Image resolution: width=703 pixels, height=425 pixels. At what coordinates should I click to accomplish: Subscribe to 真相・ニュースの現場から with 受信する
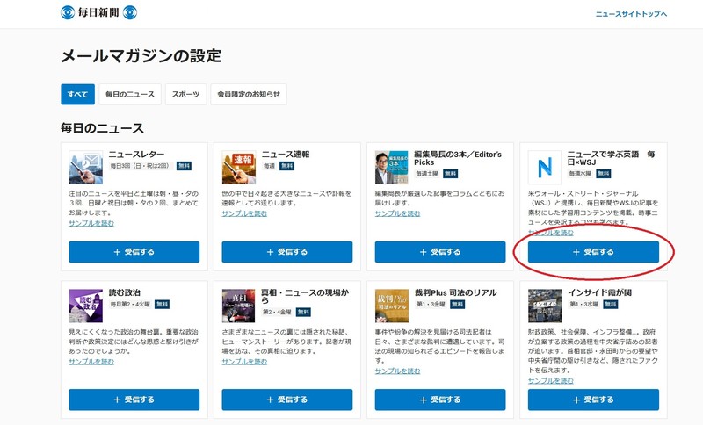click(287, 400)
